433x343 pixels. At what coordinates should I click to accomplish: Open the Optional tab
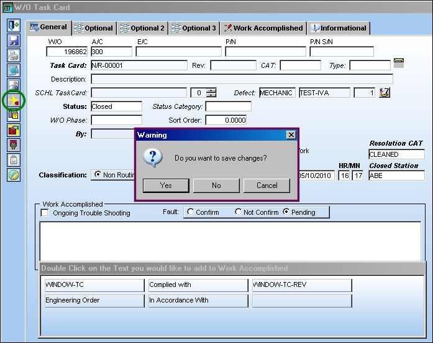click(x=94, y=28)
